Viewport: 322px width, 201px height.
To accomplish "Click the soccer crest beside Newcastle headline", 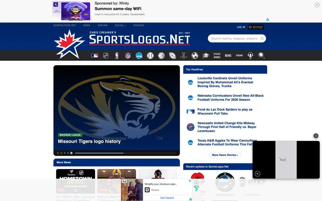I will click(x=191, y=127).
